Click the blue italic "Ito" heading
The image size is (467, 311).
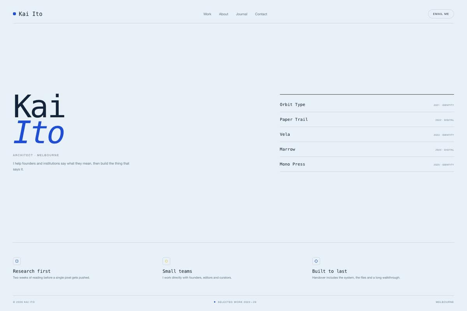click(39, 132)
